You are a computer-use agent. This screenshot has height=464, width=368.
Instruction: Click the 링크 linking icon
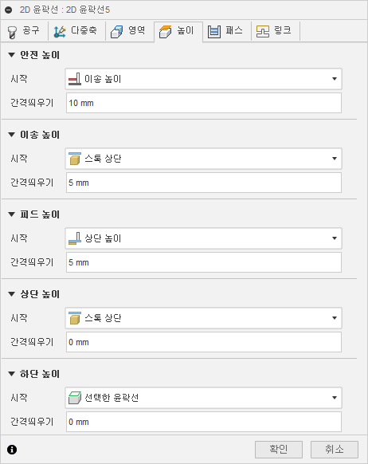263,31
